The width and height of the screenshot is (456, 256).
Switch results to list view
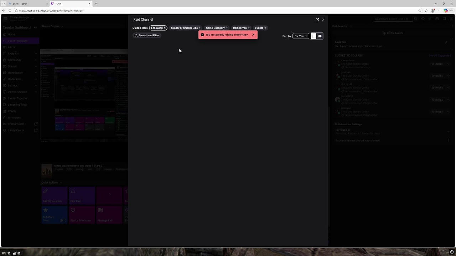pyautogui.click(x=313, y=36)
